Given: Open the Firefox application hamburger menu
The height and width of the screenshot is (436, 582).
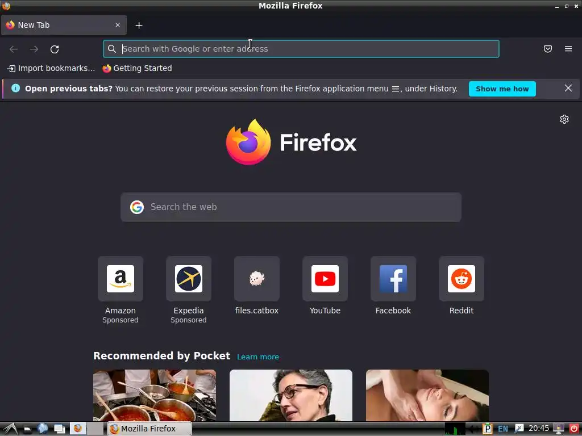Looking at the screenshot, I should coord(568,49).
